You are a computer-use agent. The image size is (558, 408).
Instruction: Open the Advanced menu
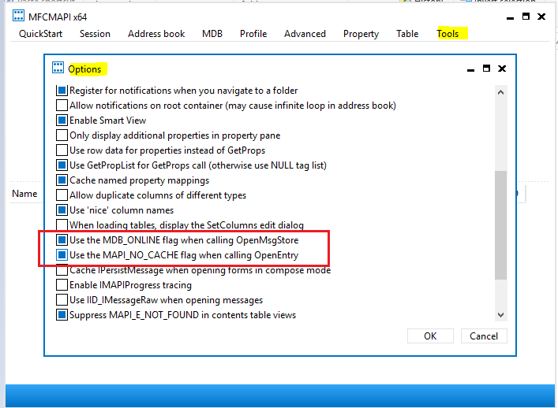pos(305,34)
